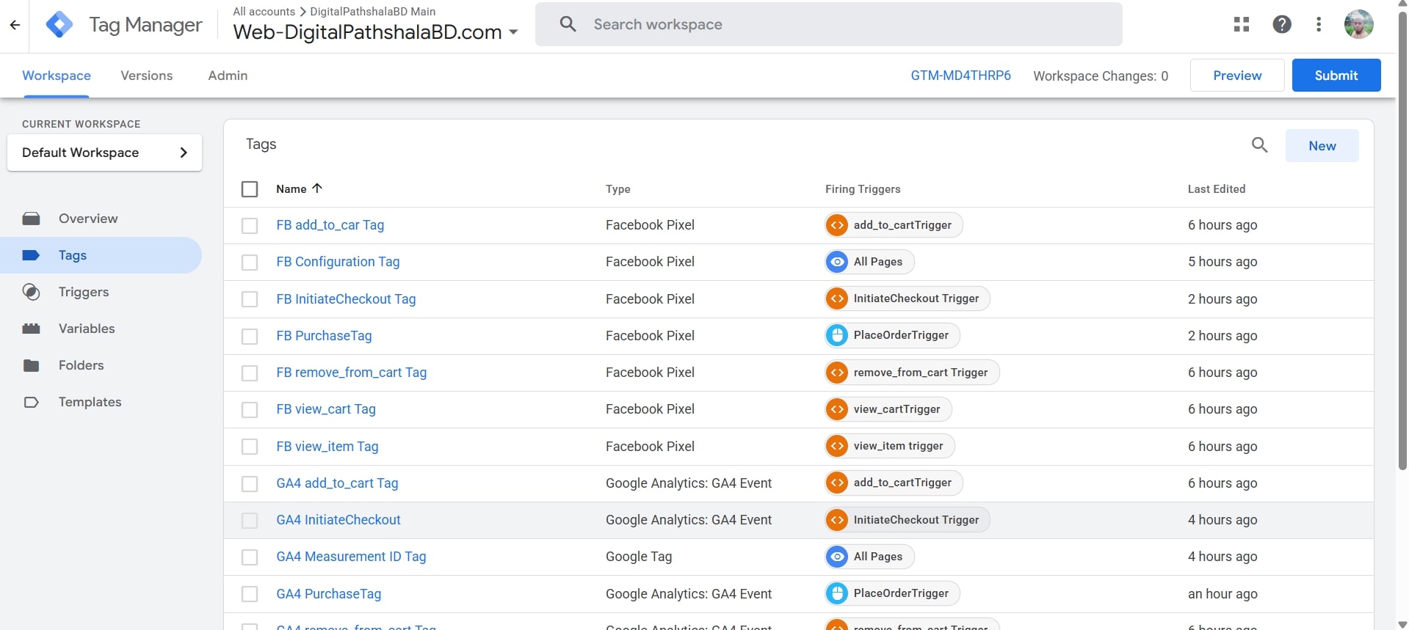
Task: Click the back arrow icon
Action: pyautogui.click(x=15, y=25)
